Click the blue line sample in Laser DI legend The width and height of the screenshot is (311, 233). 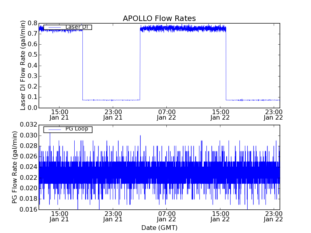(x=54, y=27)
